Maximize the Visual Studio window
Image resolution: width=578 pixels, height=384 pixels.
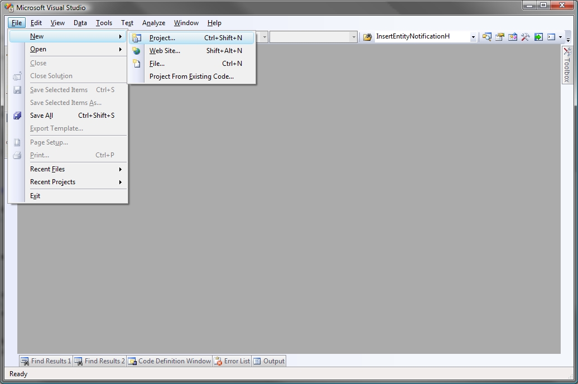(543, 6)
